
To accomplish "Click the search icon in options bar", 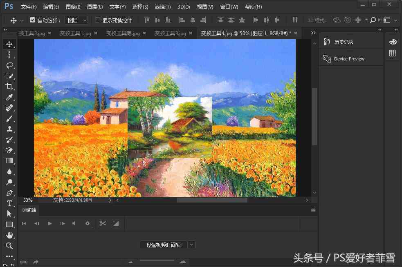I will point(373,20).
